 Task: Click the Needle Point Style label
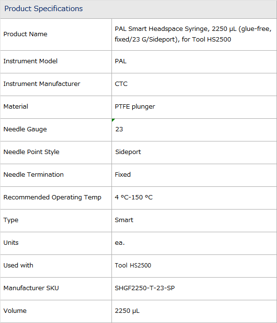[31, 152]
